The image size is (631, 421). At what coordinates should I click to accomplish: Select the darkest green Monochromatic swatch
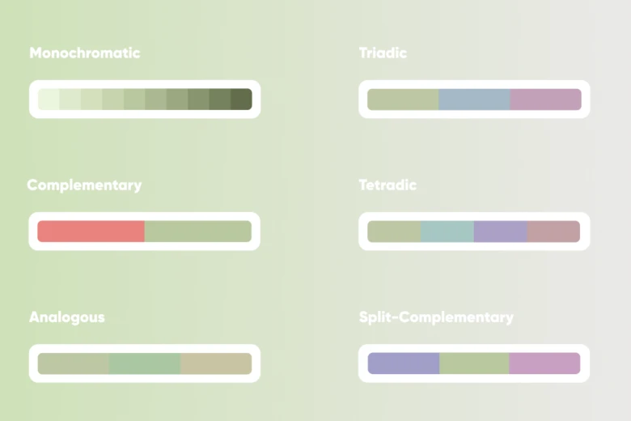tap(241, 100)
